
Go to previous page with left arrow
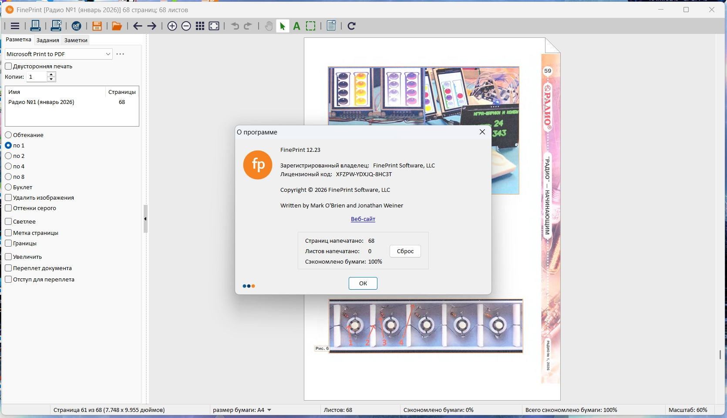138,26
